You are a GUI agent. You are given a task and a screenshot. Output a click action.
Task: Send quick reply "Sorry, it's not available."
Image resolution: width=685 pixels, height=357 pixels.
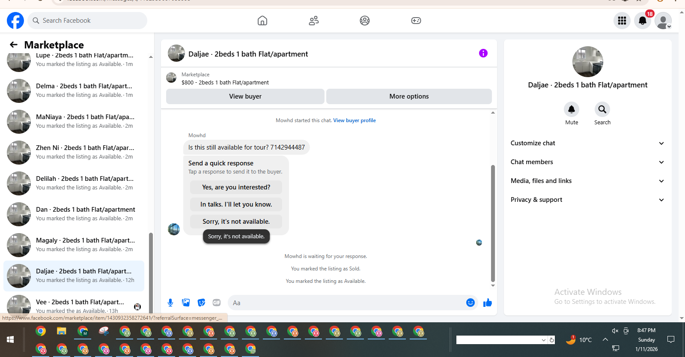pyautogui.click(x=236, y=222)
